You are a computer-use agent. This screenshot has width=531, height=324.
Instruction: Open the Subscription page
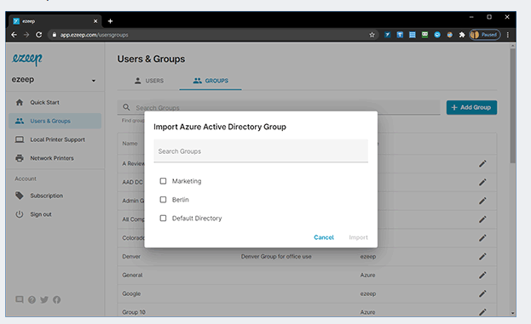46,196
